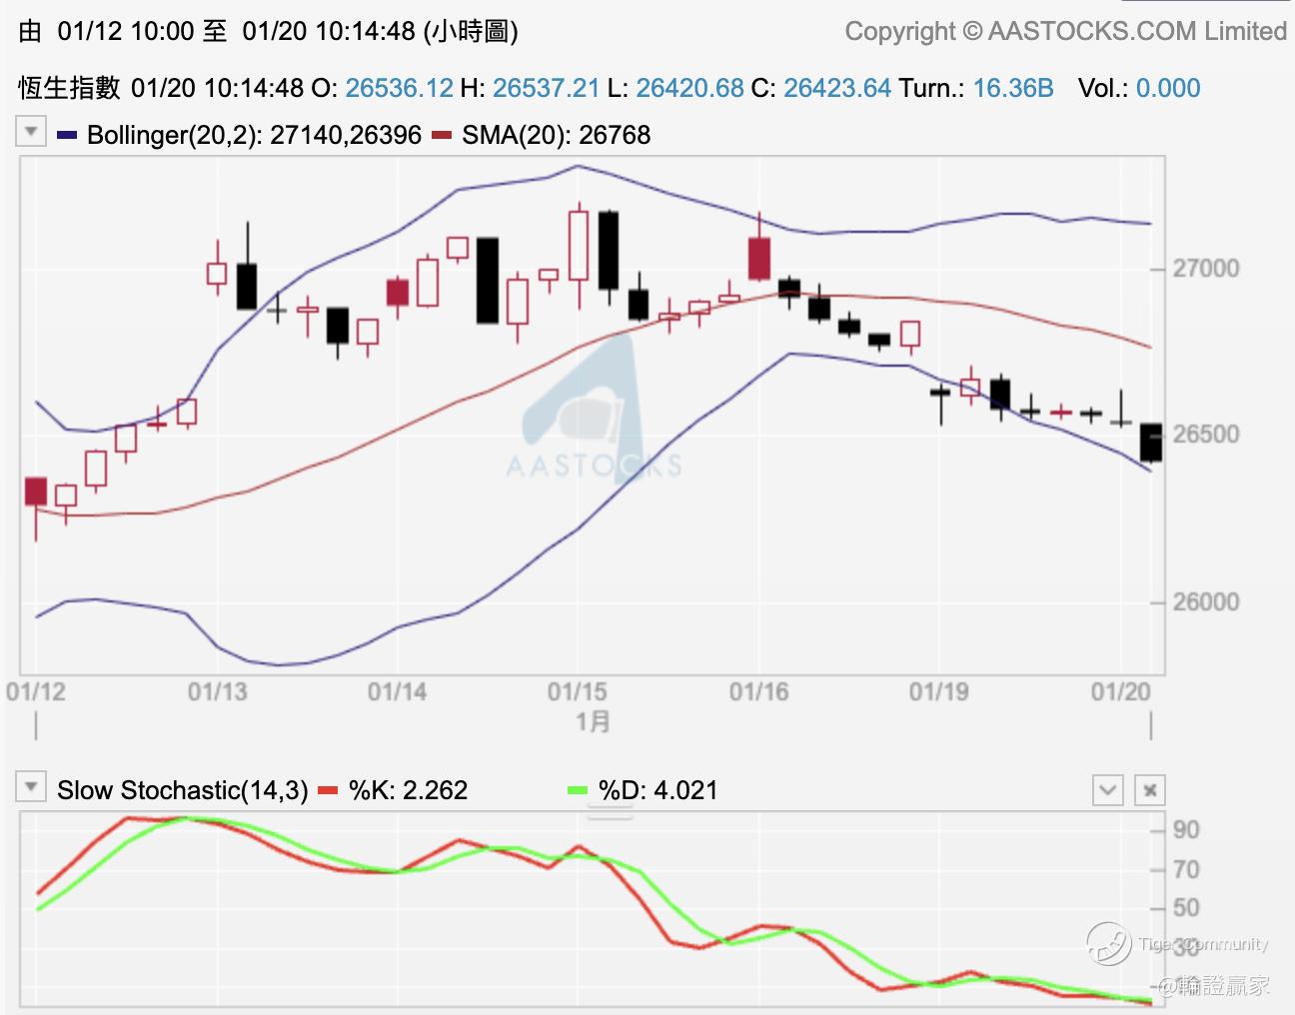Click the 50 level on stochastic axis
1295x1015 pixels.
(1186, 908)
